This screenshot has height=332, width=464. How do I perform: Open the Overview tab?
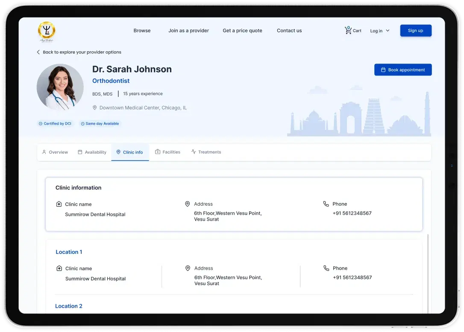coord(56,152)
